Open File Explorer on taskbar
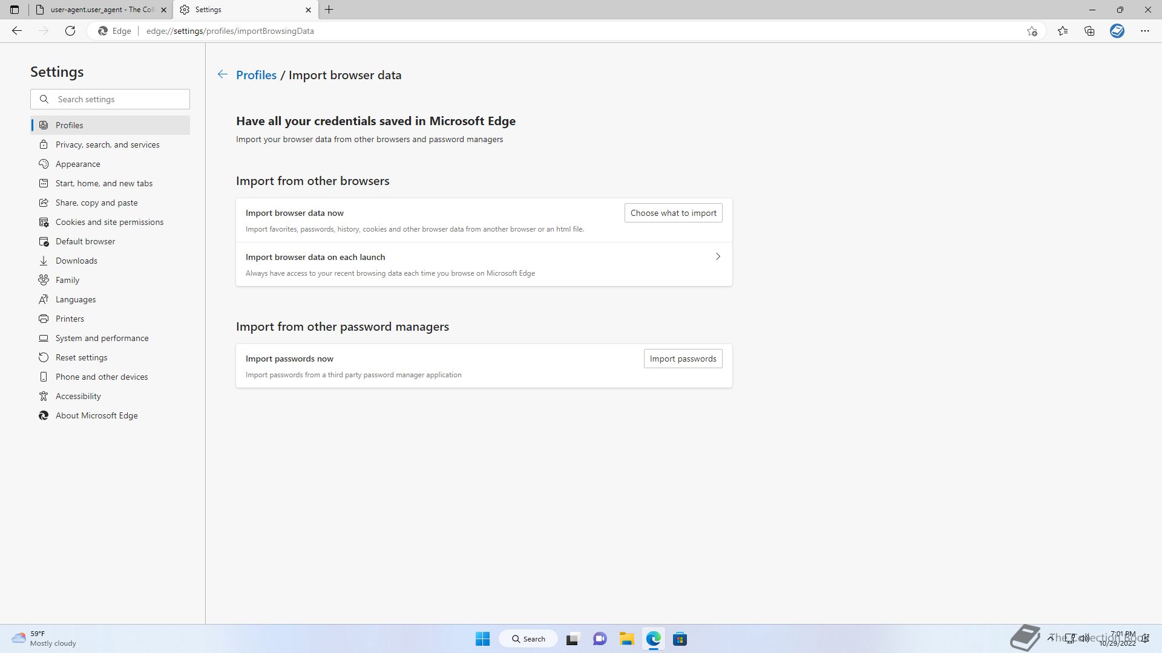The height and width of the screenshot is (653, 1162). [626, 638]
